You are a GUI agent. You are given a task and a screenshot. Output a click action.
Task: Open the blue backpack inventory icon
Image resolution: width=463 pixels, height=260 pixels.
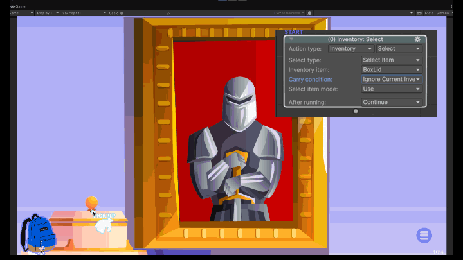(x=38, y=234)
